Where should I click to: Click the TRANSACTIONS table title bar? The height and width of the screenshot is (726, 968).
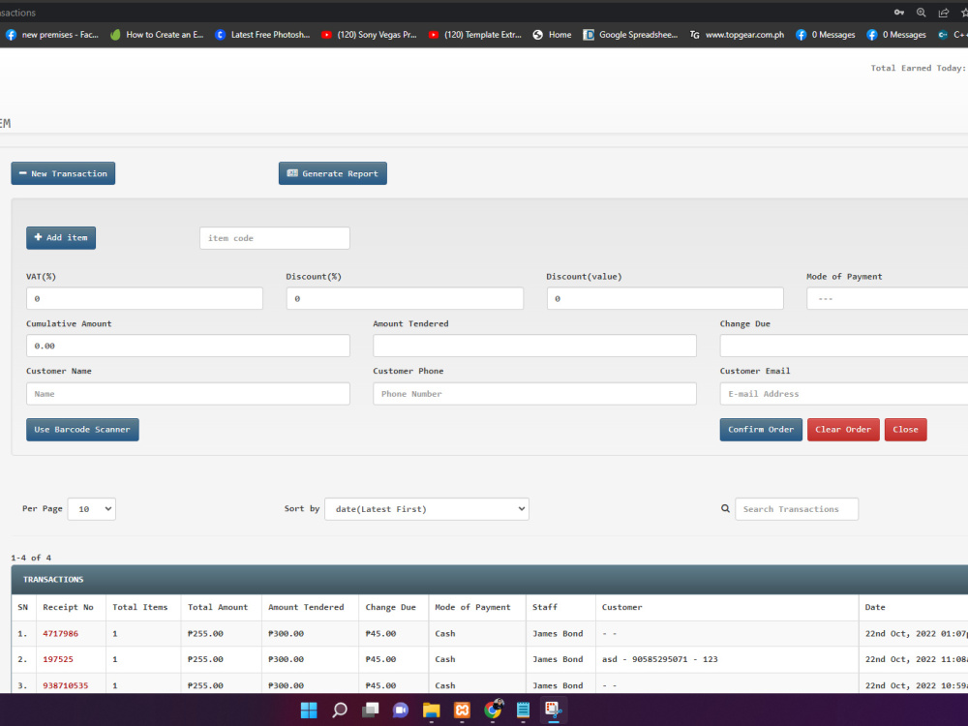click(x=490, y=580)
